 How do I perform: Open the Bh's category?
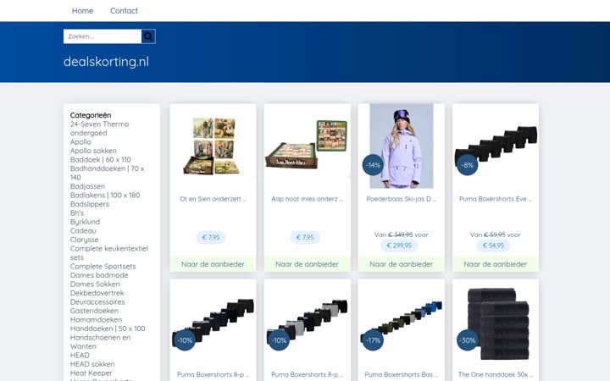pyautogui.click(x=77, y=213)
